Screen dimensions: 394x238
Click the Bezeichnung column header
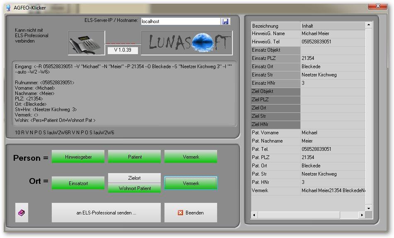click(275, 26)
